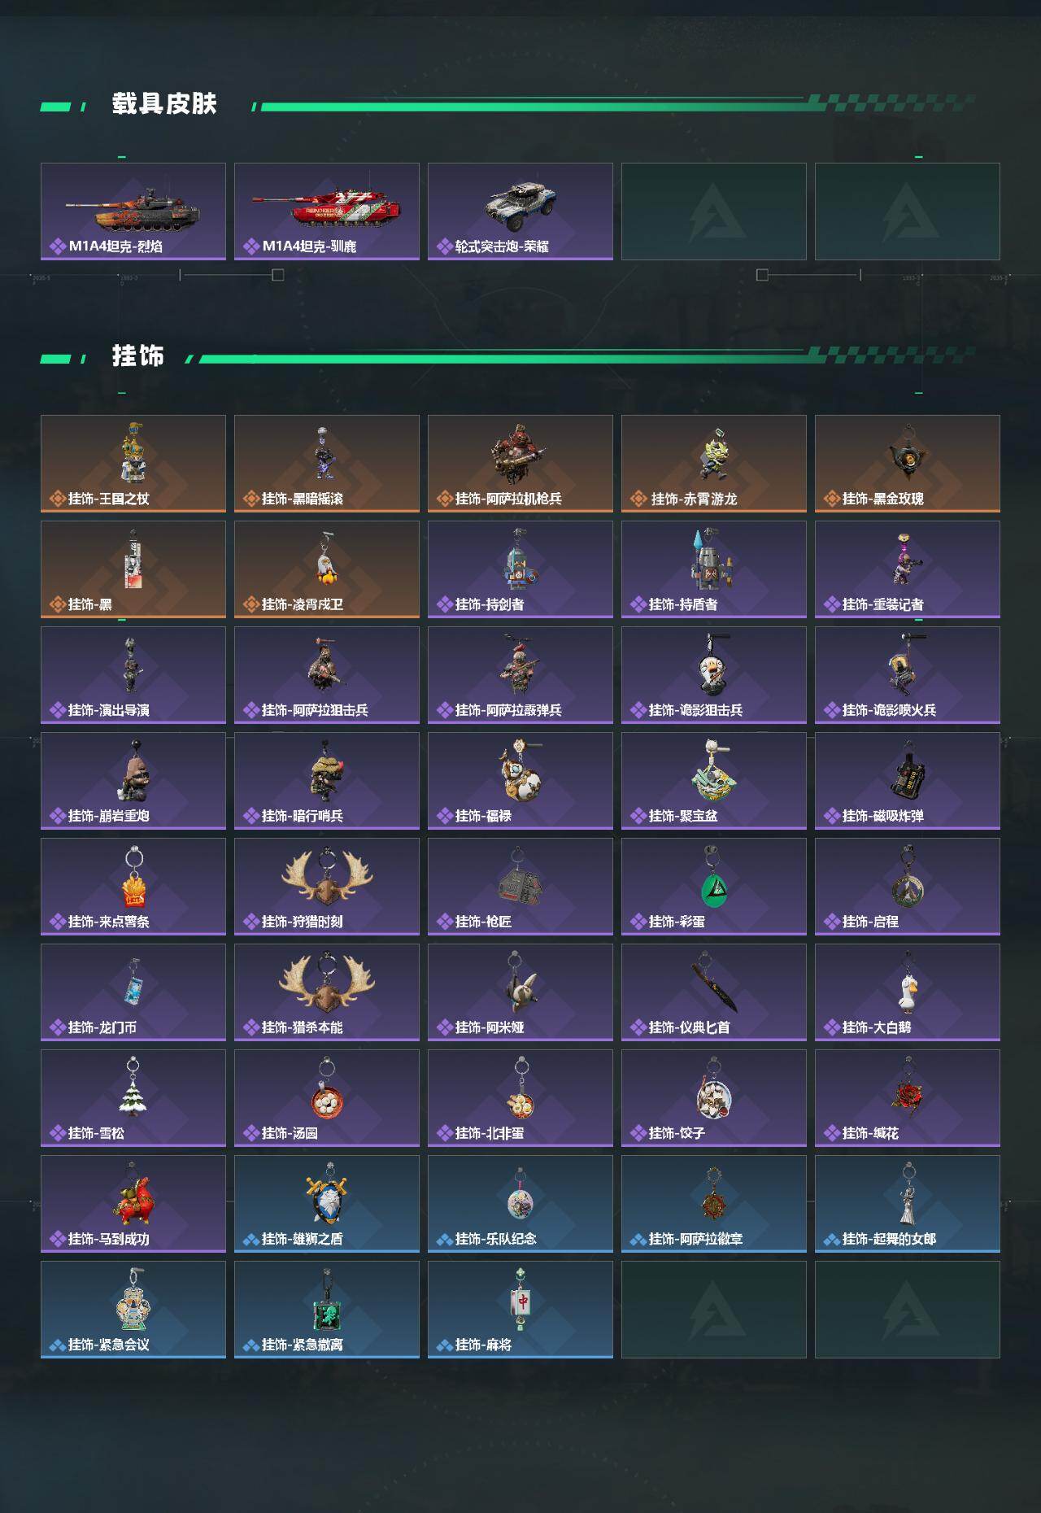Select the 挂饰-狩猎时刻 antler charm
1041x1513 pixels.
(x=327, y=887)
